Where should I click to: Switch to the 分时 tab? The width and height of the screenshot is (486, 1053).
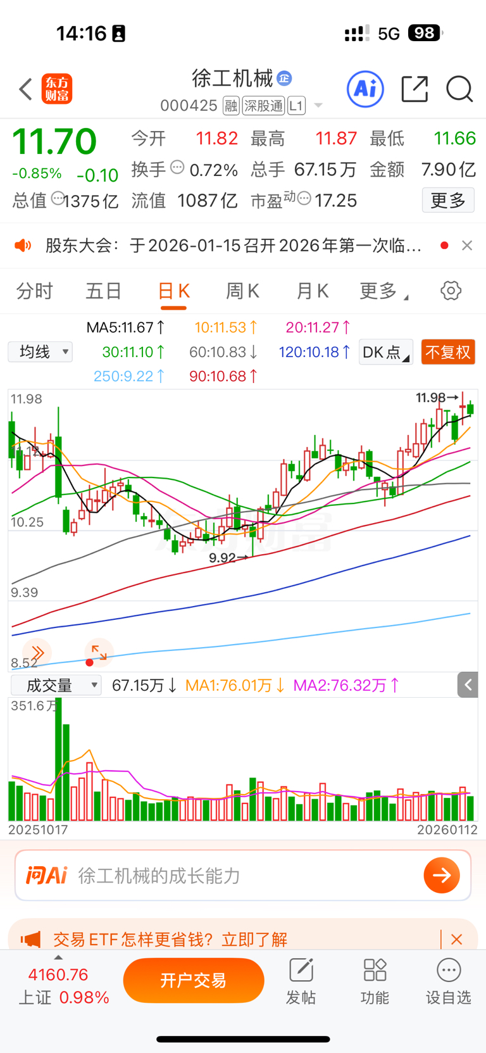tap(34, 291)
